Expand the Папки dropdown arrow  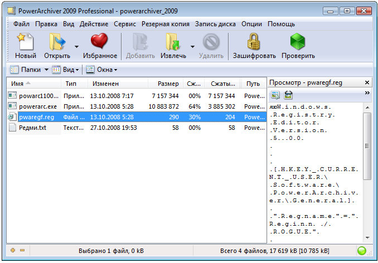pos(46,70)
